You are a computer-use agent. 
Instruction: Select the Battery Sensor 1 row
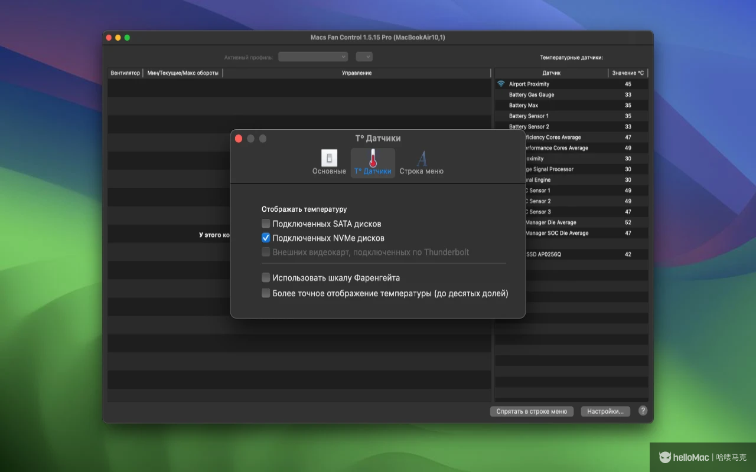(571, 116)
